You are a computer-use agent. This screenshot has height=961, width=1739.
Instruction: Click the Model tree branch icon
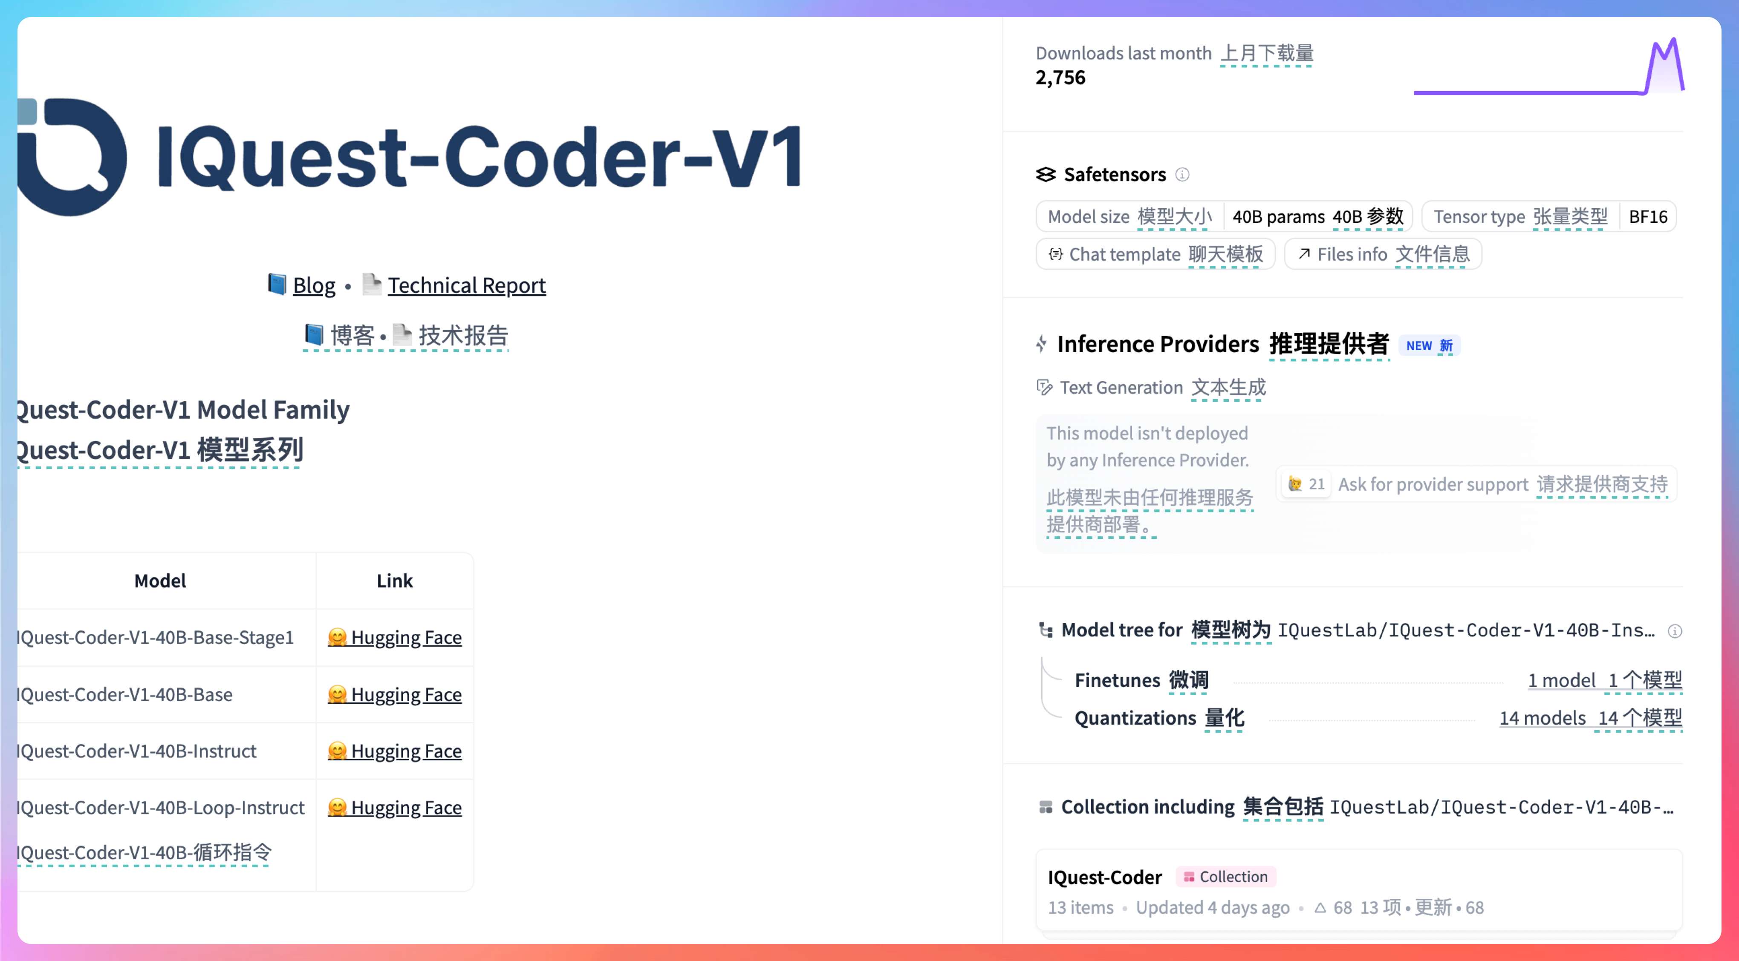pos(1046,630)
